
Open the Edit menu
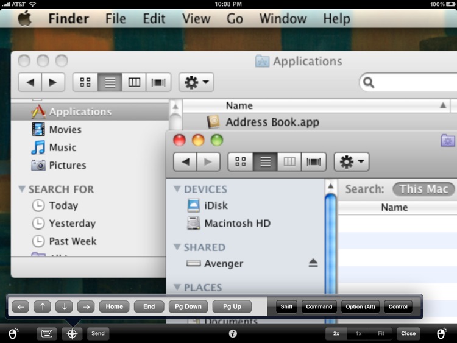[154, 19]
